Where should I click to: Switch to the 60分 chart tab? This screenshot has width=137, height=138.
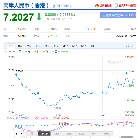tap(83, 46)
